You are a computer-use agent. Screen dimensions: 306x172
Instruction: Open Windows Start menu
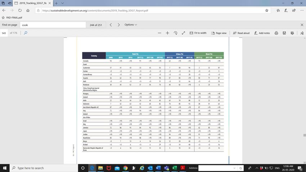(5, 168)
